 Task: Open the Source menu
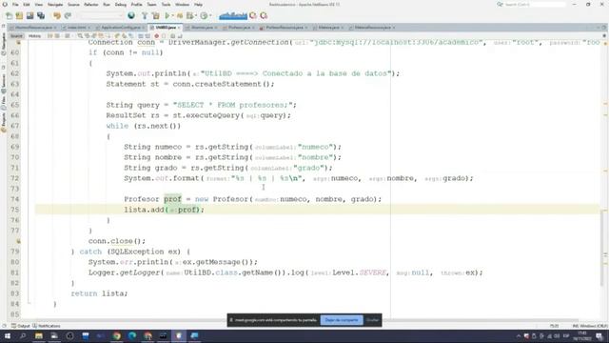[x=73, y=4]
